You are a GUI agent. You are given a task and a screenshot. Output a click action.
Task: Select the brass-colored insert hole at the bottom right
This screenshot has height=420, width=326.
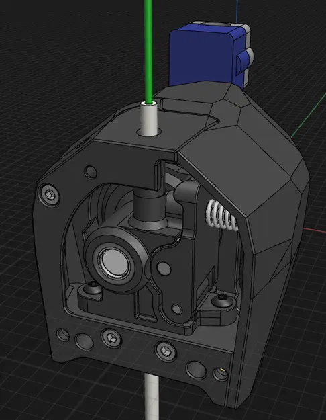221,374
